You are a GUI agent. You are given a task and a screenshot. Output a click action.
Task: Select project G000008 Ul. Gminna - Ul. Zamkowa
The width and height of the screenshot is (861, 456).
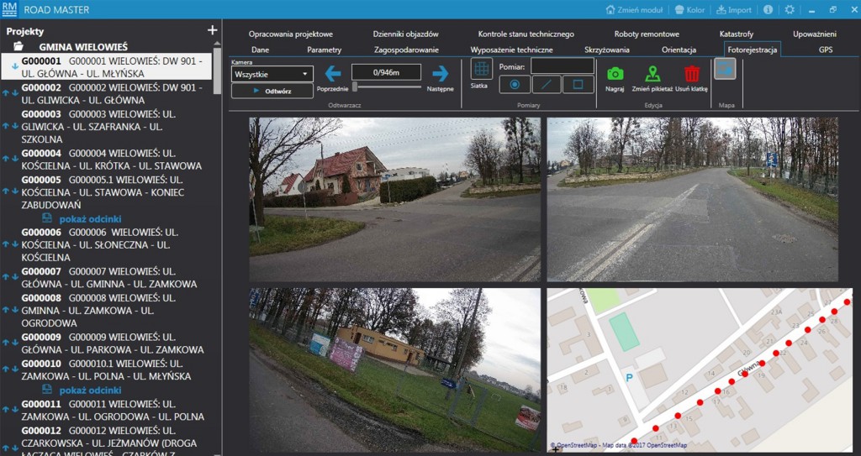pyautogui.click(x=107, y=310)
